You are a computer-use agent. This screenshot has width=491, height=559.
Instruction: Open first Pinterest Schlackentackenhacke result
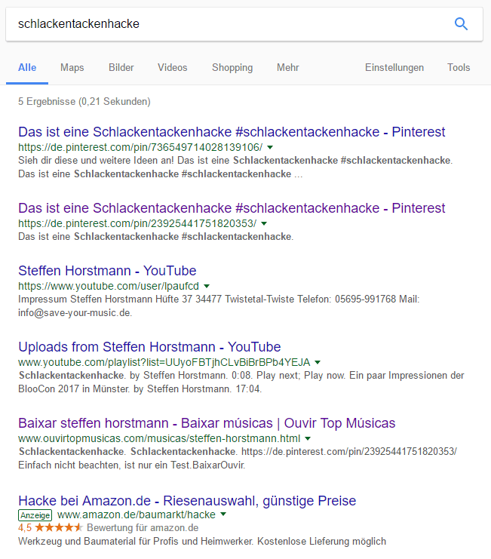tap(232, 132)
